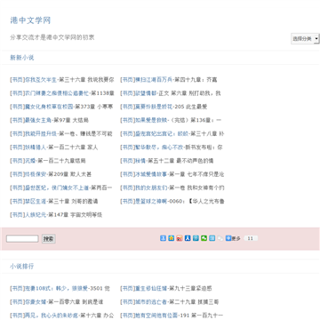Click [书页] link beside 城市的逃亡者
The height and width of the screenshot is (320, 320).
tap(128, 302)
